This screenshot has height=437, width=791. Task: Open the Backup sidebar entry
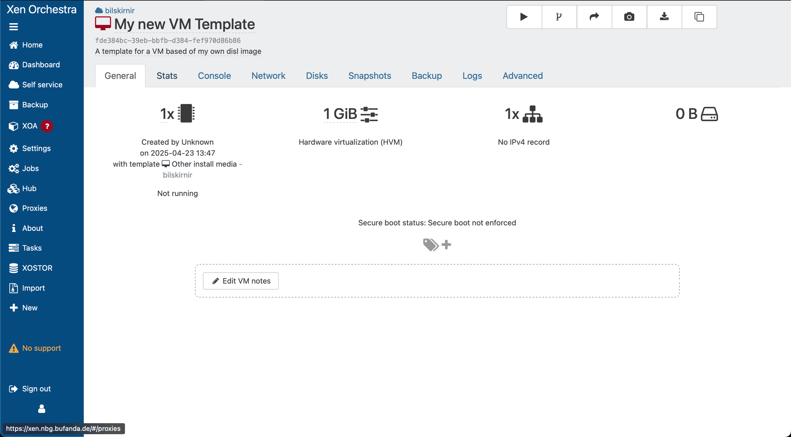point(42,105)
